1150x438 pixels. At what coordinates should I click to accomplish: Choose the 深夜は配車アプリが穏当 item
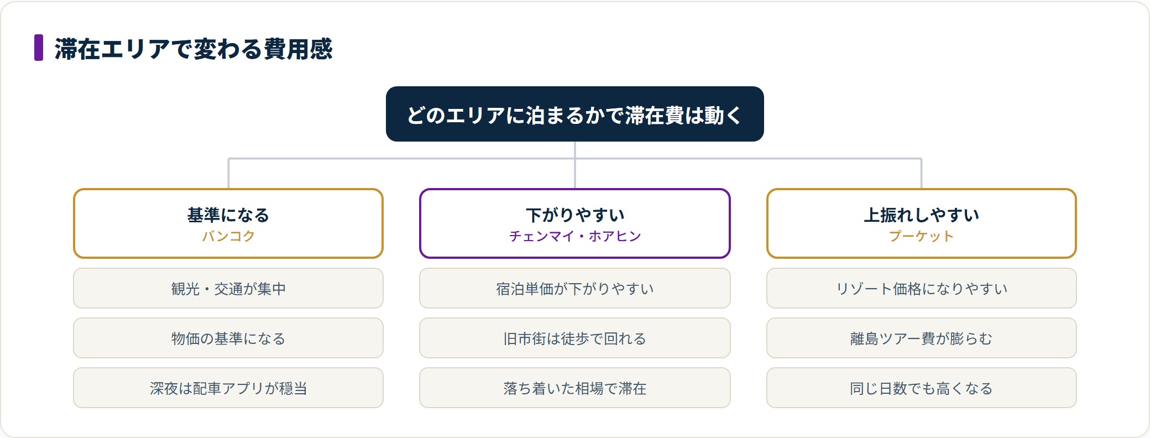[228, 388]
